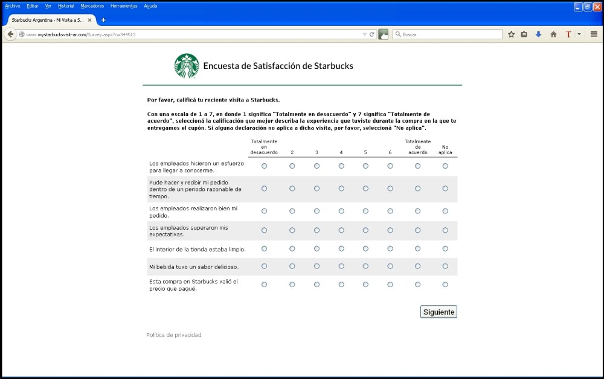Click the back navigation arrow

11,34
